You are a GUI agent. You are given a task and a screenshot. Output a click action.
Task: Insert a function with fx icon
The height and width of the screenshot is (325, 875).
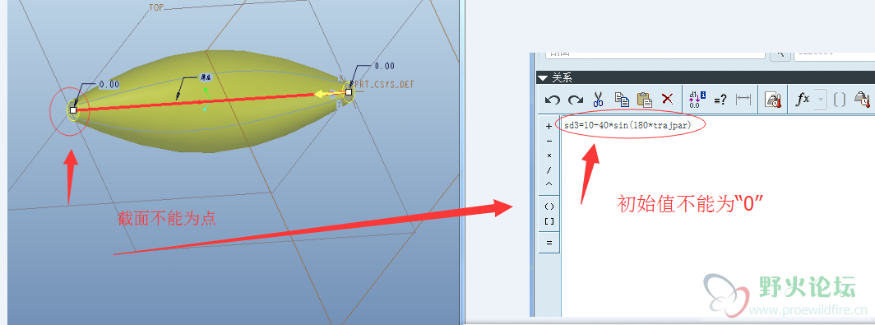pos(803,100)
